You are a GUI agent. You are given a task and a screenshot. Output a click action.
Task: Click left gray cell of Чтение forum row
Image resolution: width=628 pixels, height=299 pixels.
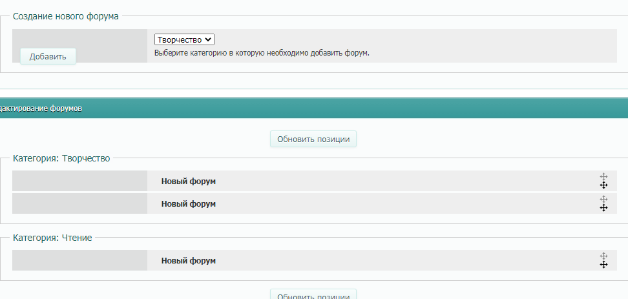tap(79, 261)
